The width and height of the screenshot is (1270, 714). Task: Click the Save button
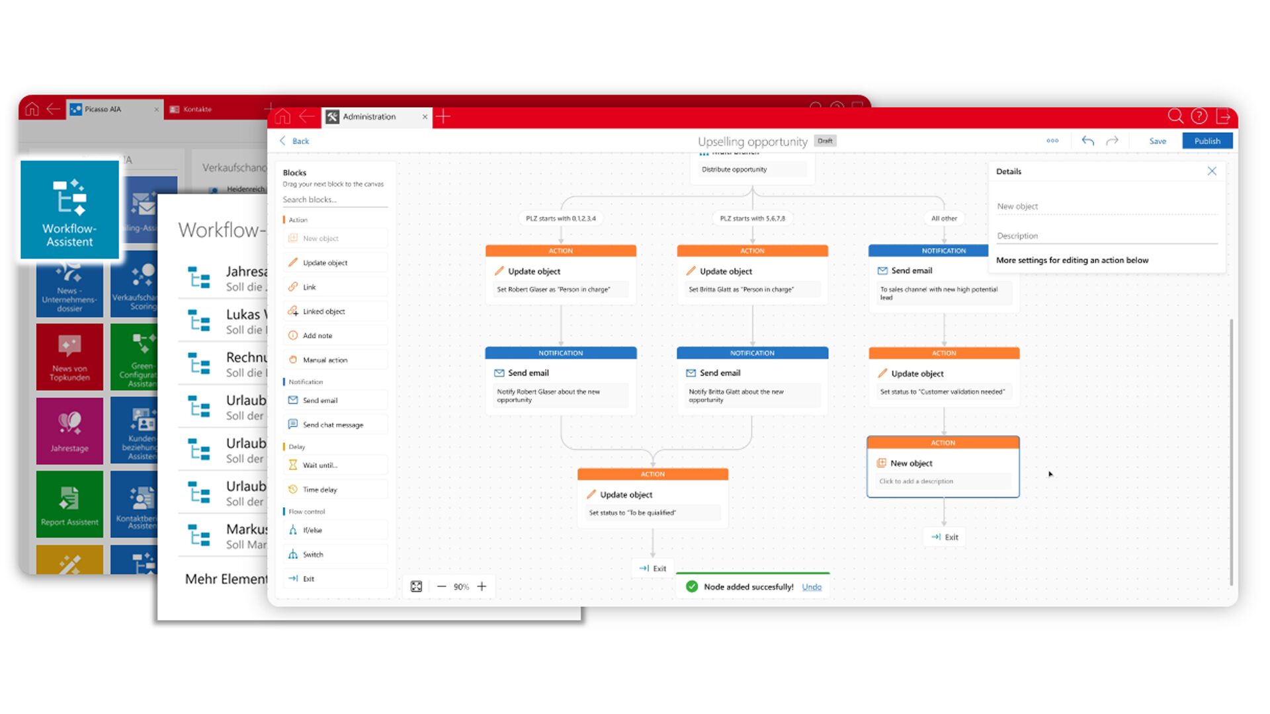point(1158,141)
